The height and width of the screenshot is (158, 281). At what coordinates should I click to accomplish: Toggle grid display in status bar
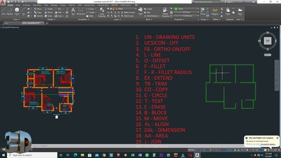[x=197, y=150]
